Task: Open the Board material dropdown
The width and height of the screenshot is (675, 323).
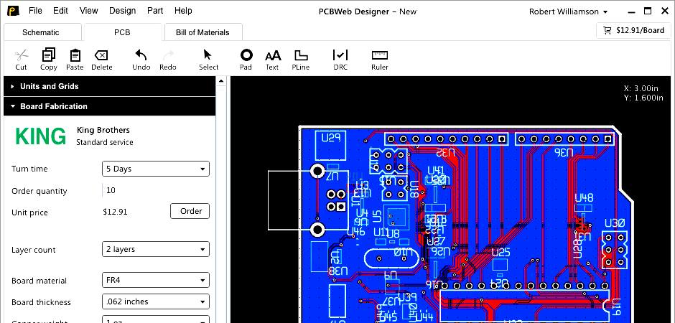Action: pos(156,281)
